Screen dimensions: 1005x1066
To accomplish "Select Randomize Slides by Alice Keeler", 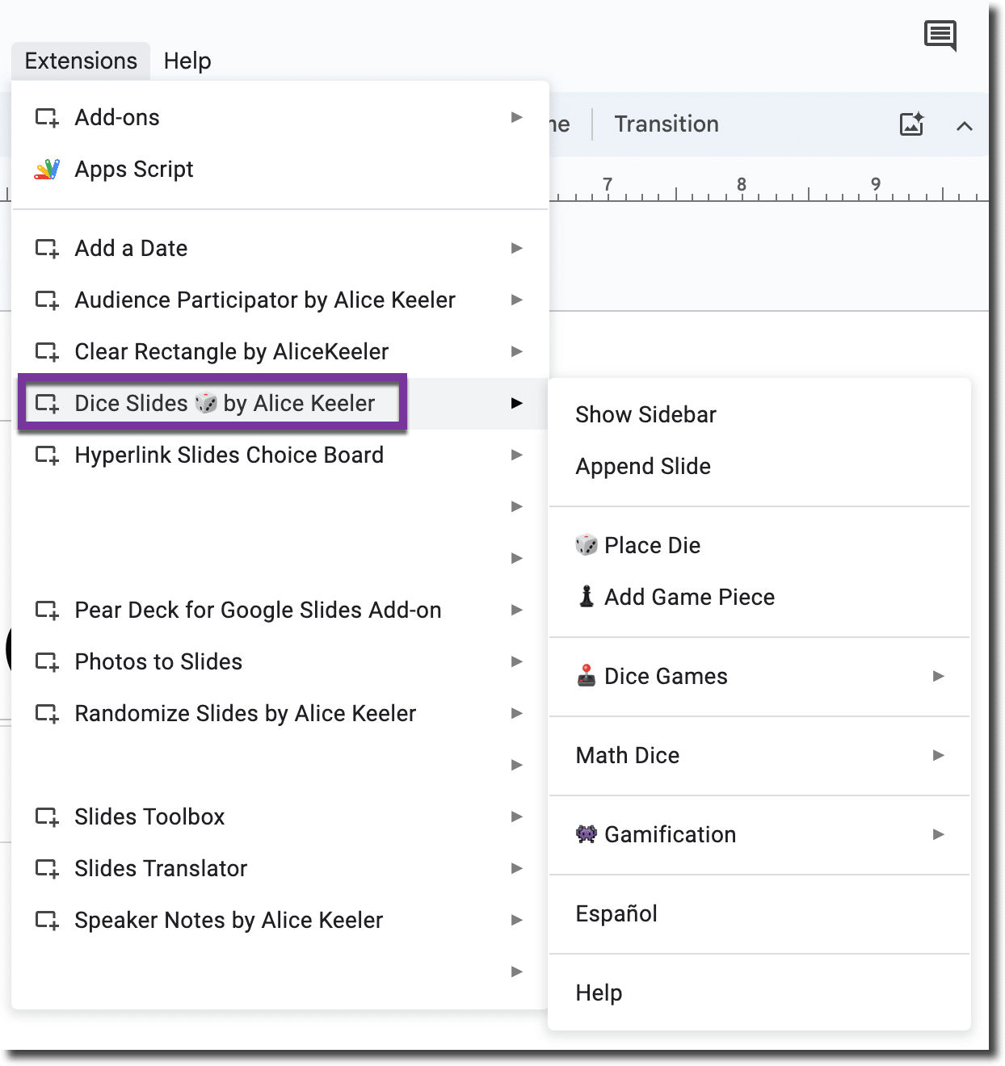I will pos(245,713).
